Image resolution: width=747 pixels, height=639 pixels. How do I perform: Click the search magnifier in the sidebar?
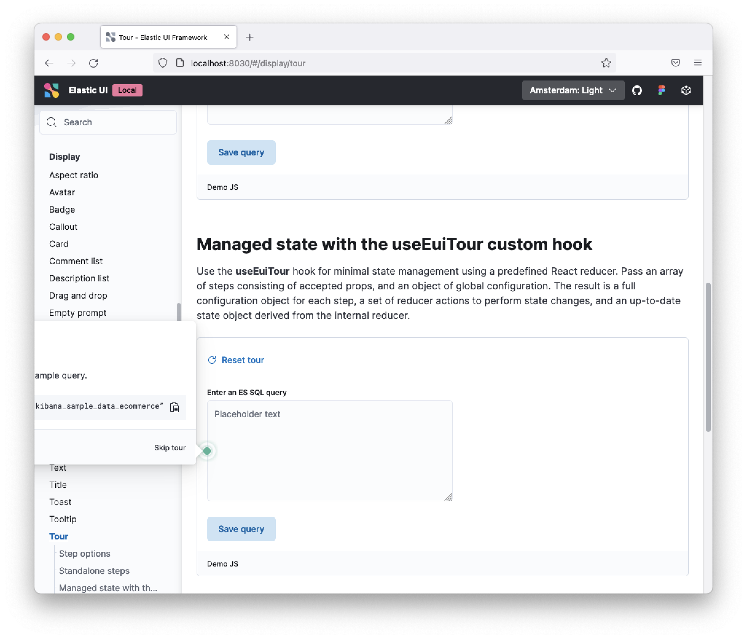pyautogui.click(x=52, y=122)
